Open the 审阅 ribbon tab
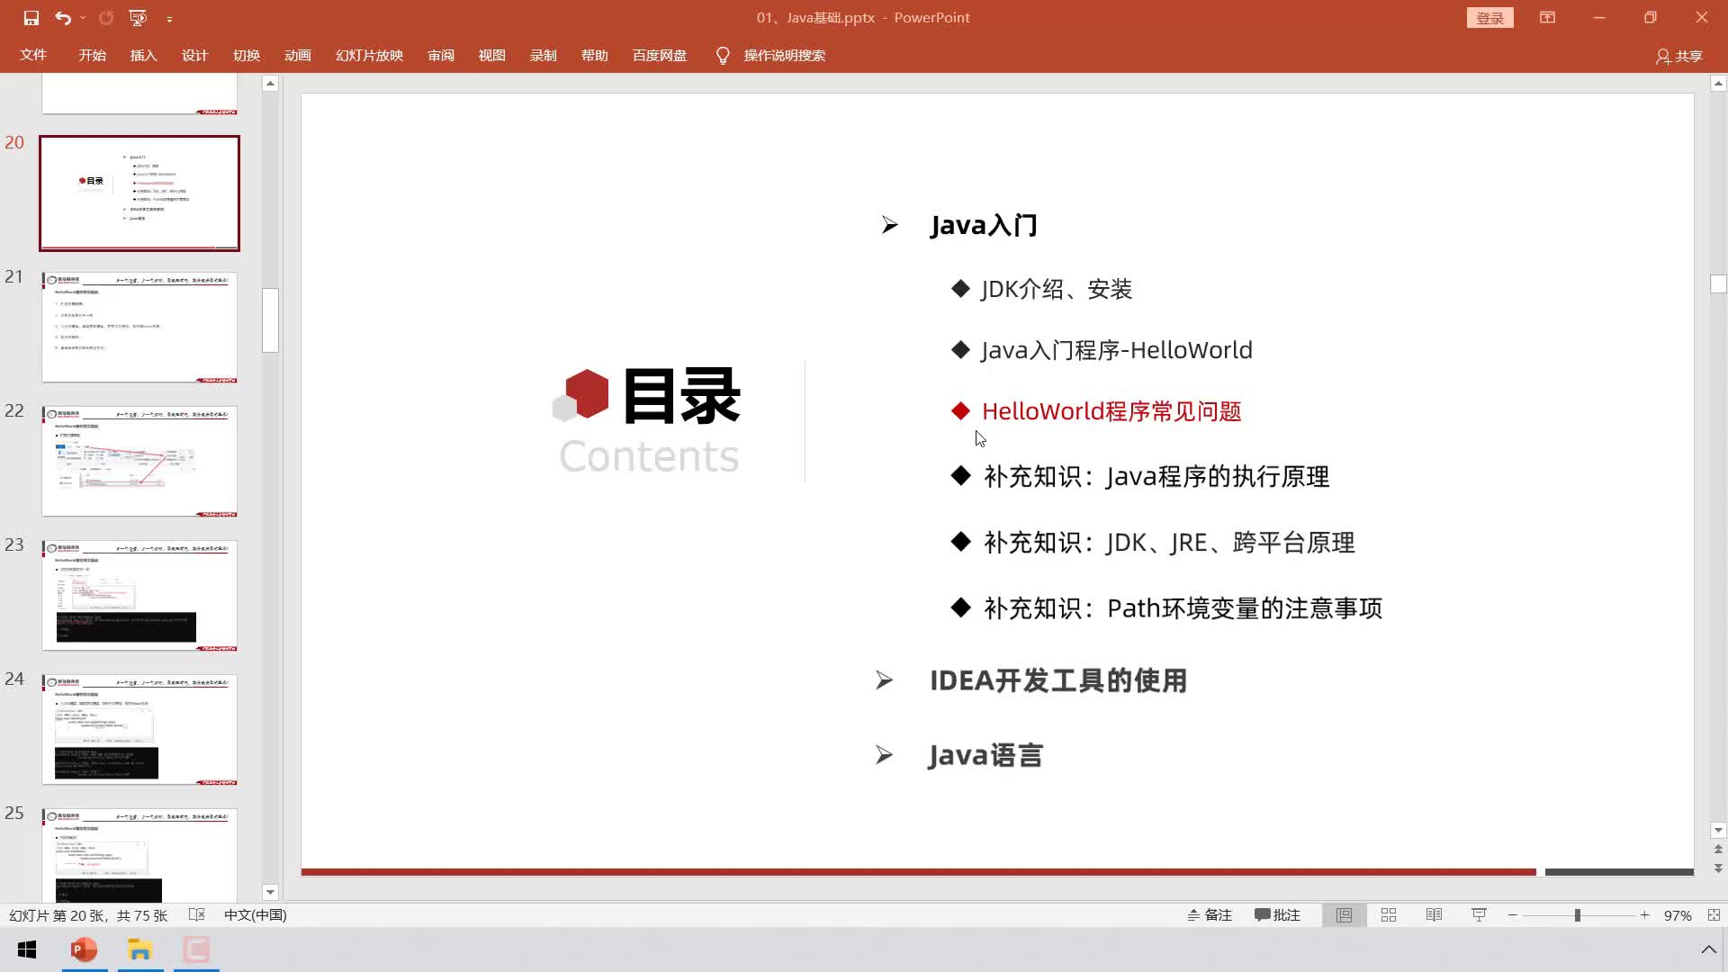This screenshot has width=1728, height=972. point(441,56)
